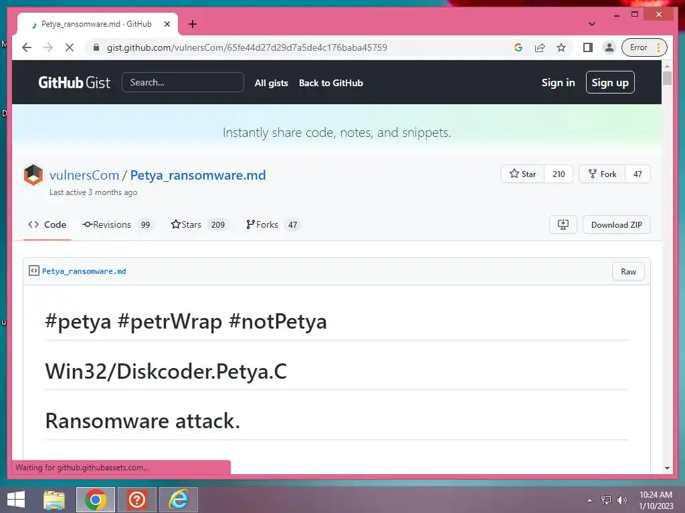This screenshot has width=685, height=513.
Task: Open the Petya_ransomware.md gist title link
Action: [x=198, y=175]
